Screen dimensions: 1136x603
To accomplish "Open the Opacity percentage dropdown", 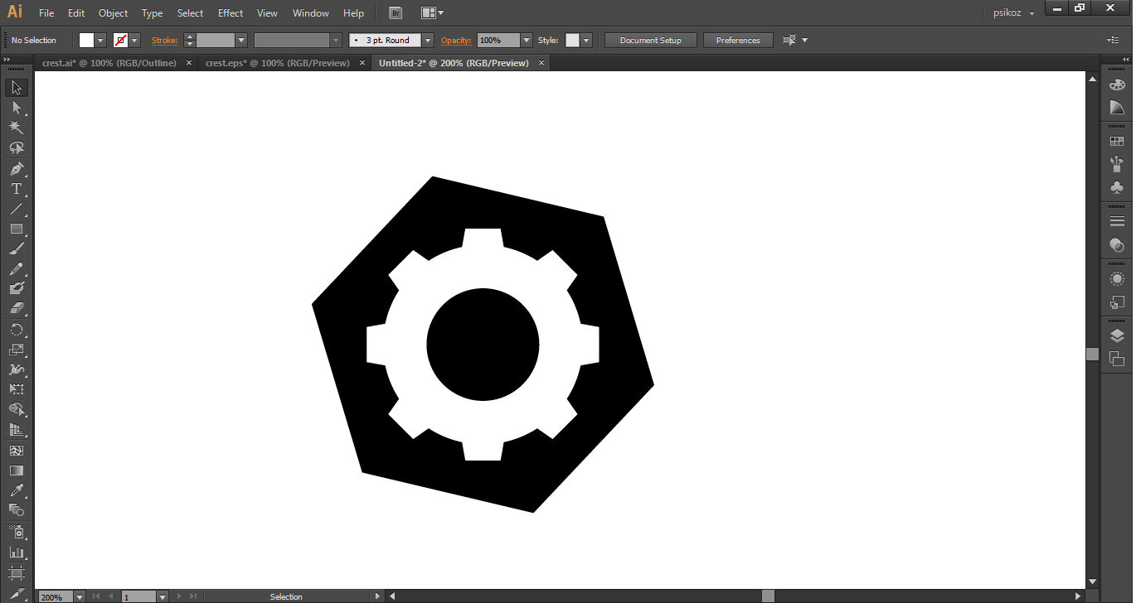I will pos(526,41).
